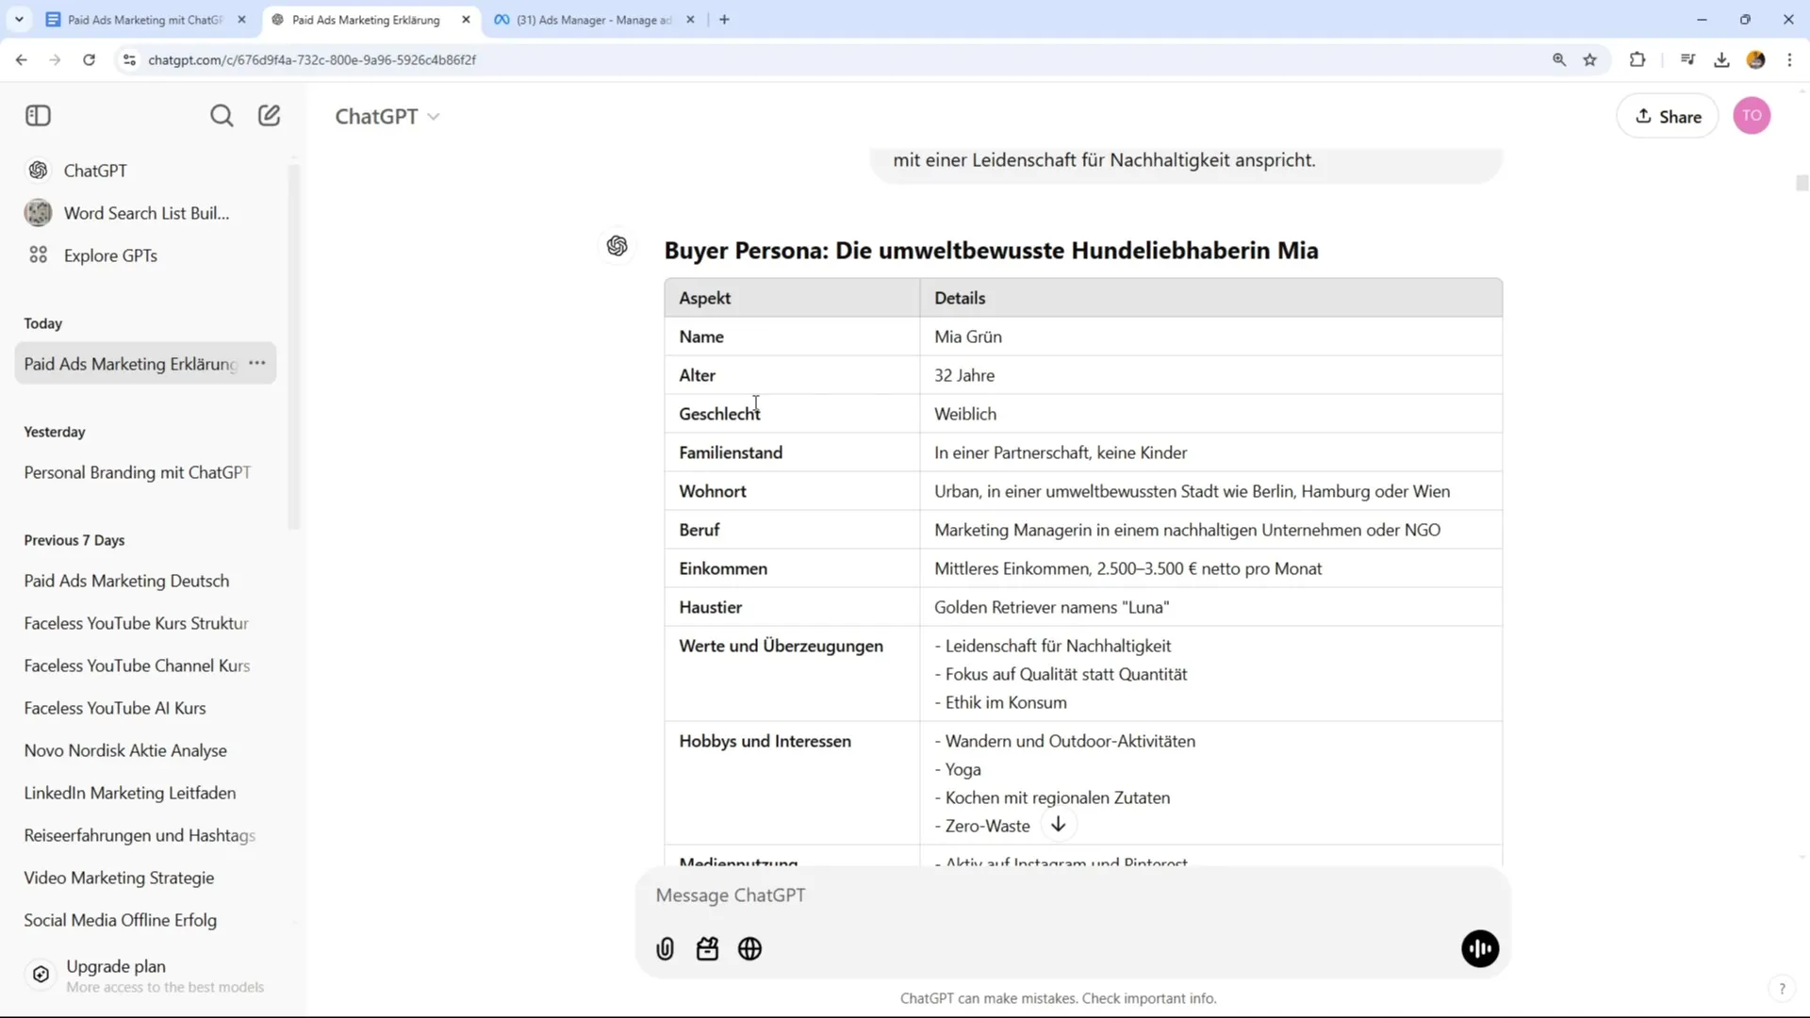Bookmark this page with the star icon

tap(1590, 59)
